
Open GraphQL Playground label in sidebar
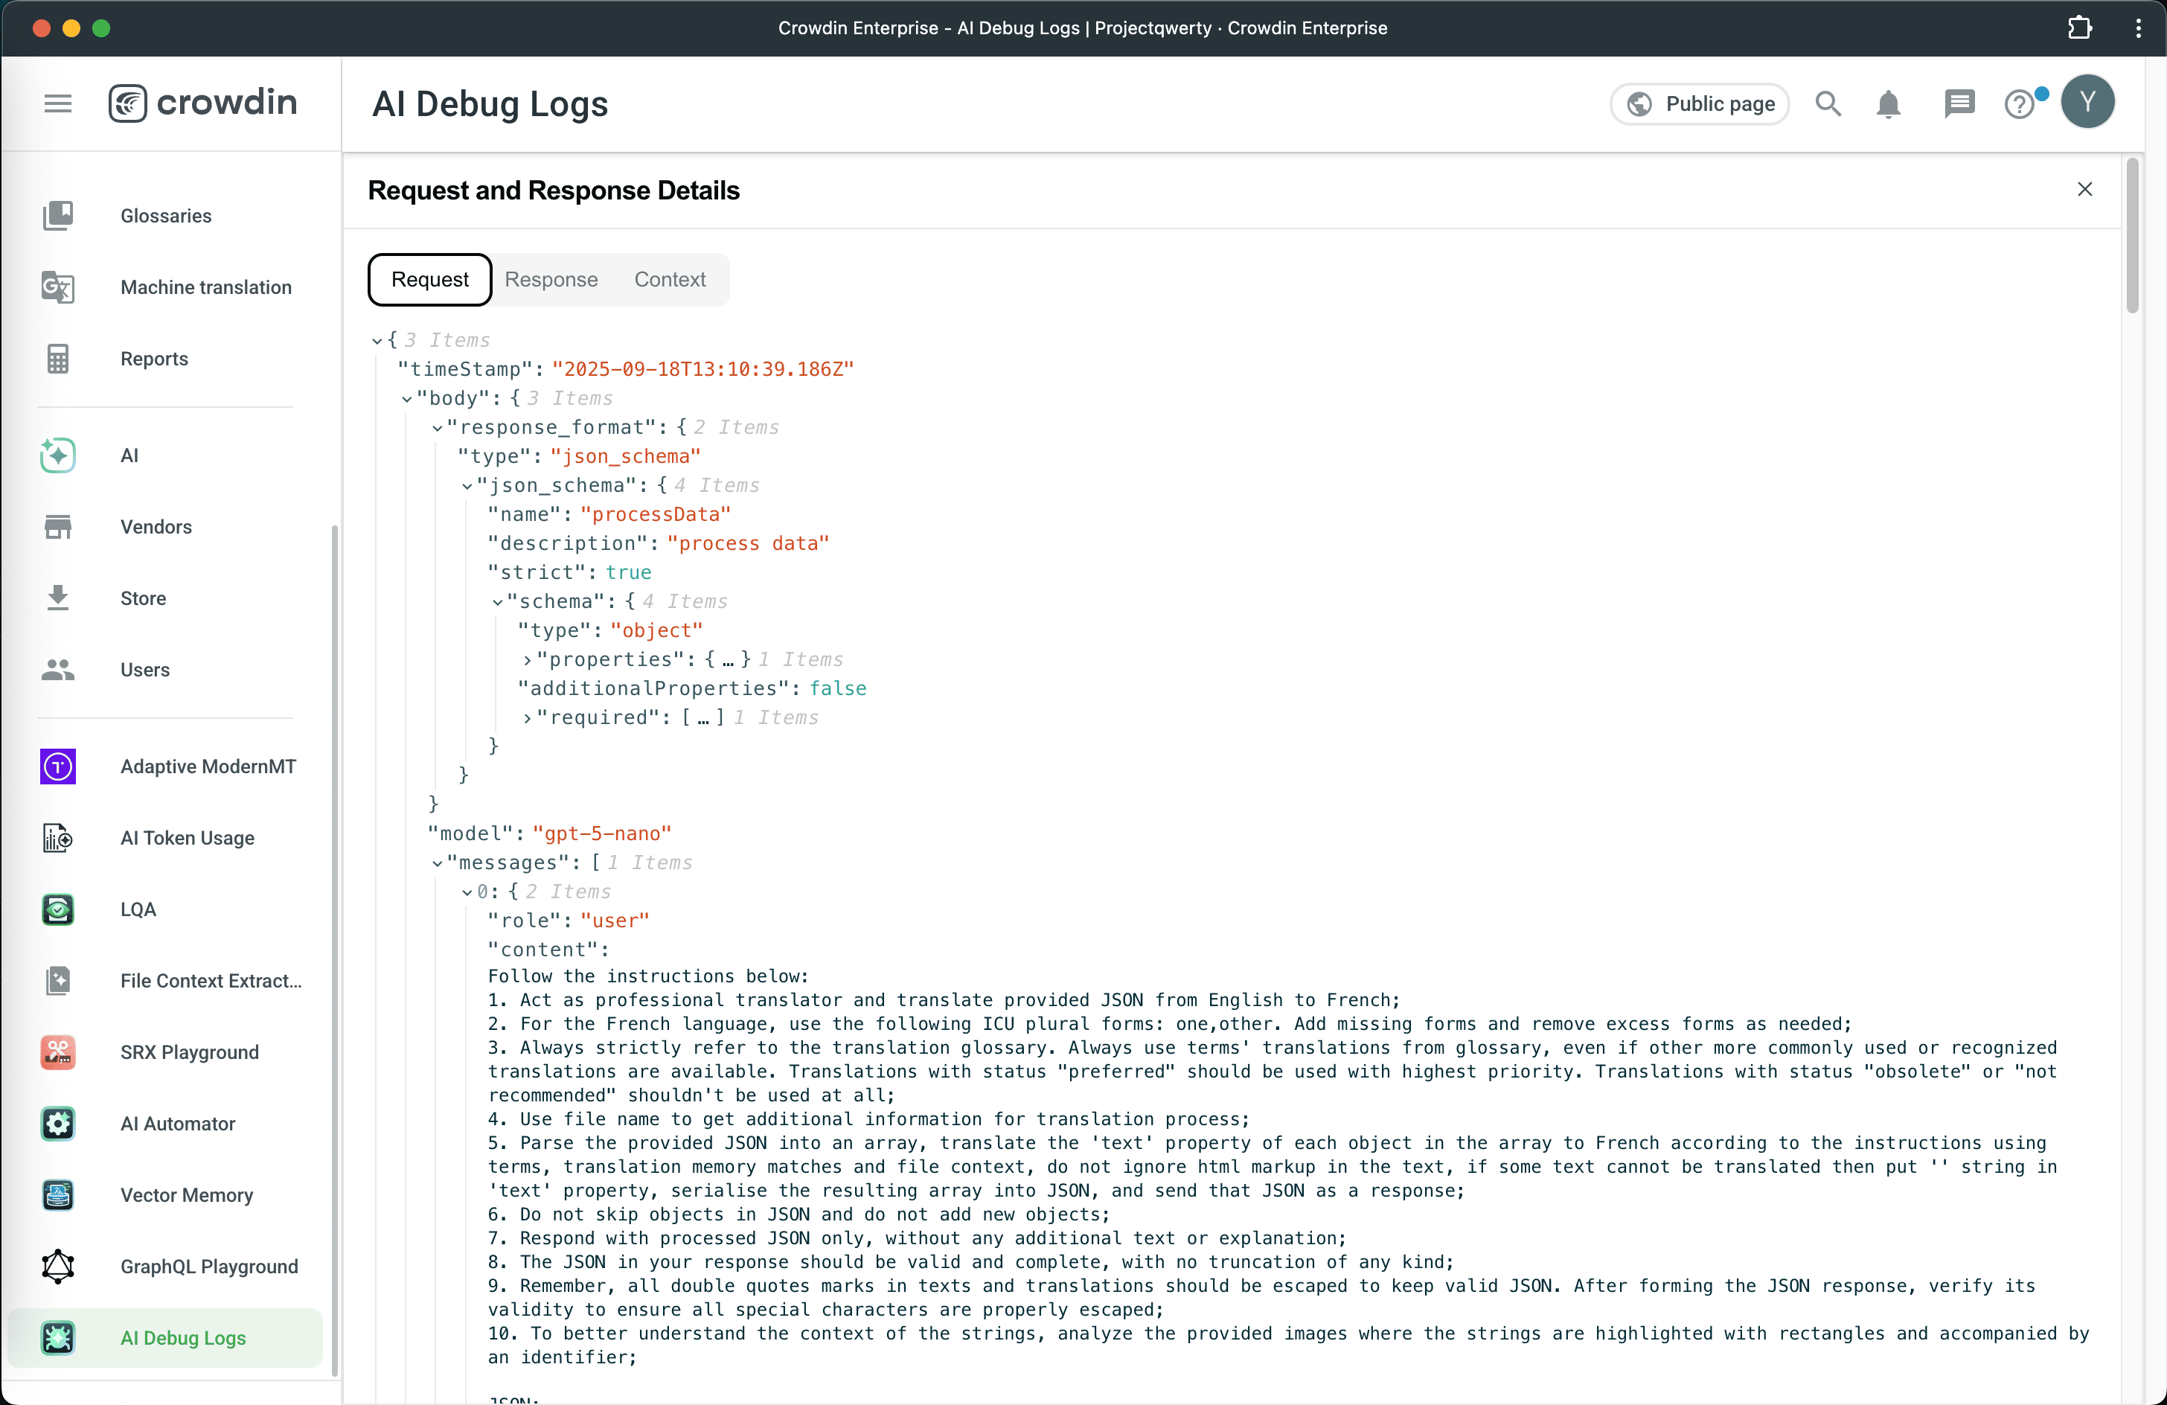(209, 1267)
